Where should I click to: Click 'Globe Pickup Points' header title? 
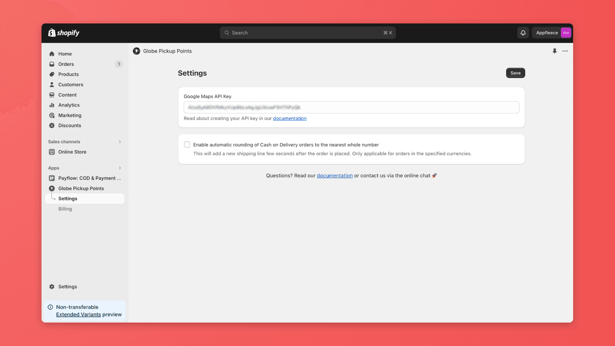point(168,51)
